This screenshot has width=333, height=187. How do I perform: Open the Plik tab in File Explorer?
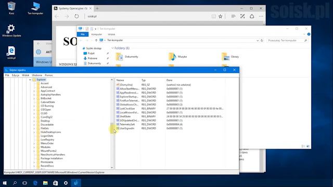pyautogui.click(x=83, y=34)
